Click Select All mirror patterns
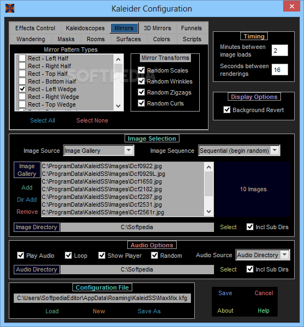The image size is (304, 327). 43,120
